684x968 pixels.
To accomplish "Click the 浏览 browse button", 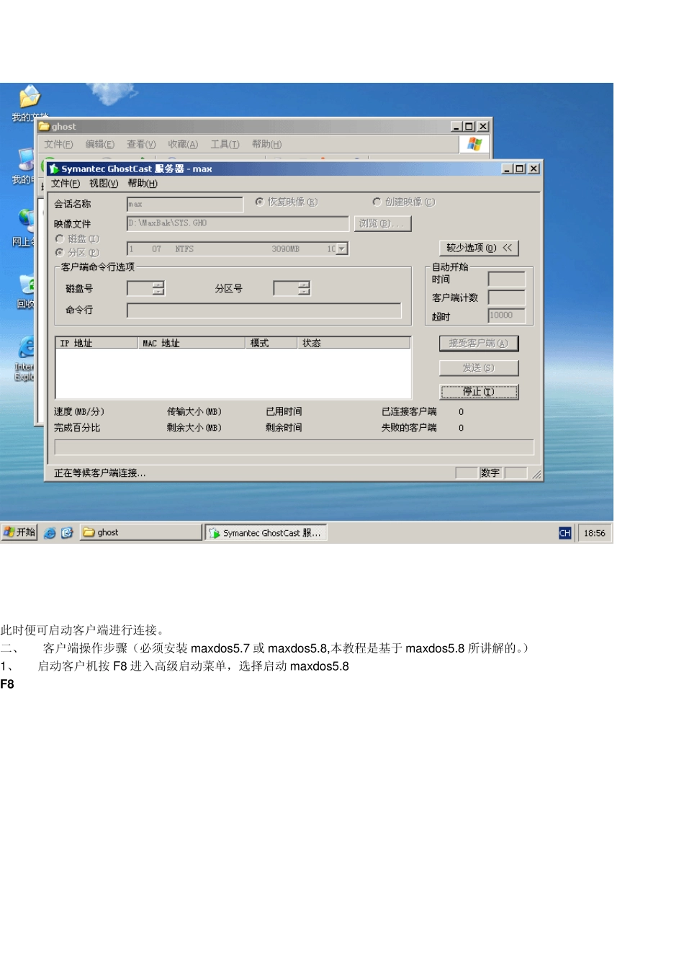I will tap(382, 223).
